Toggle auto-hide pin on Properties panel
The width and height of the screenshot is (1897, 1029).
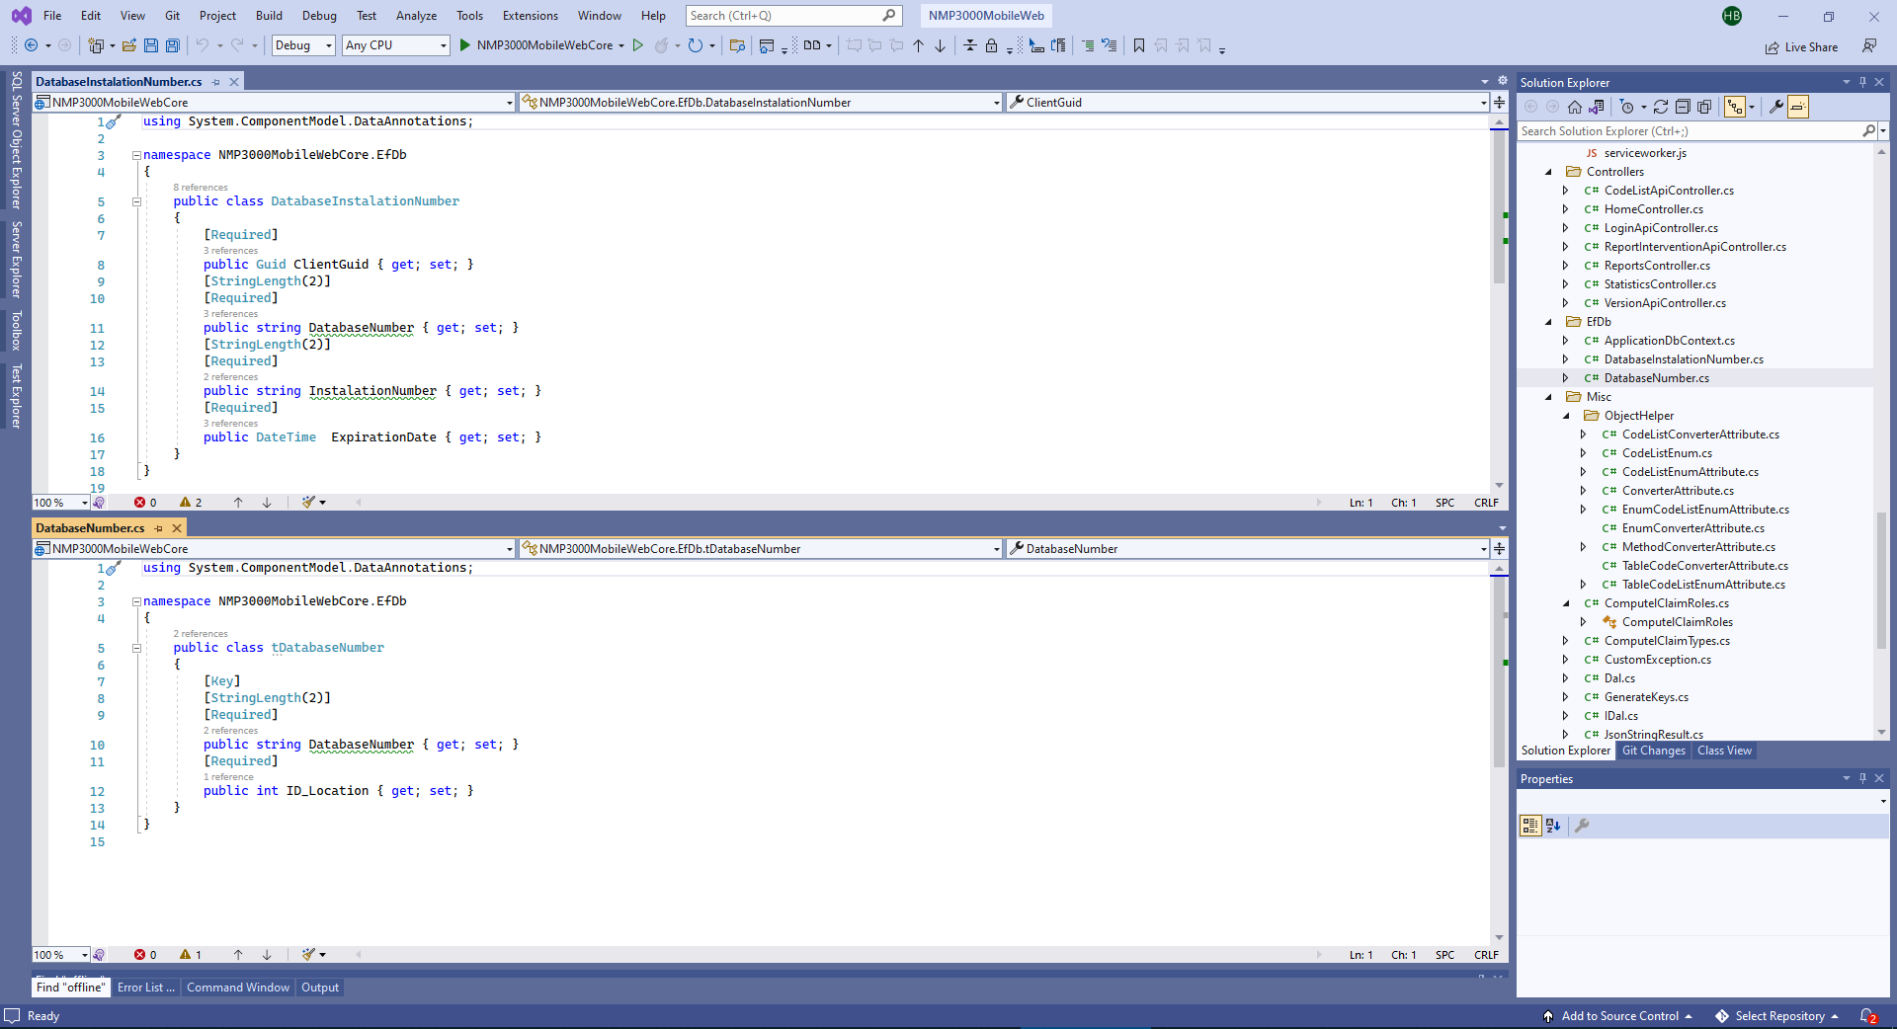point(1862,778)
